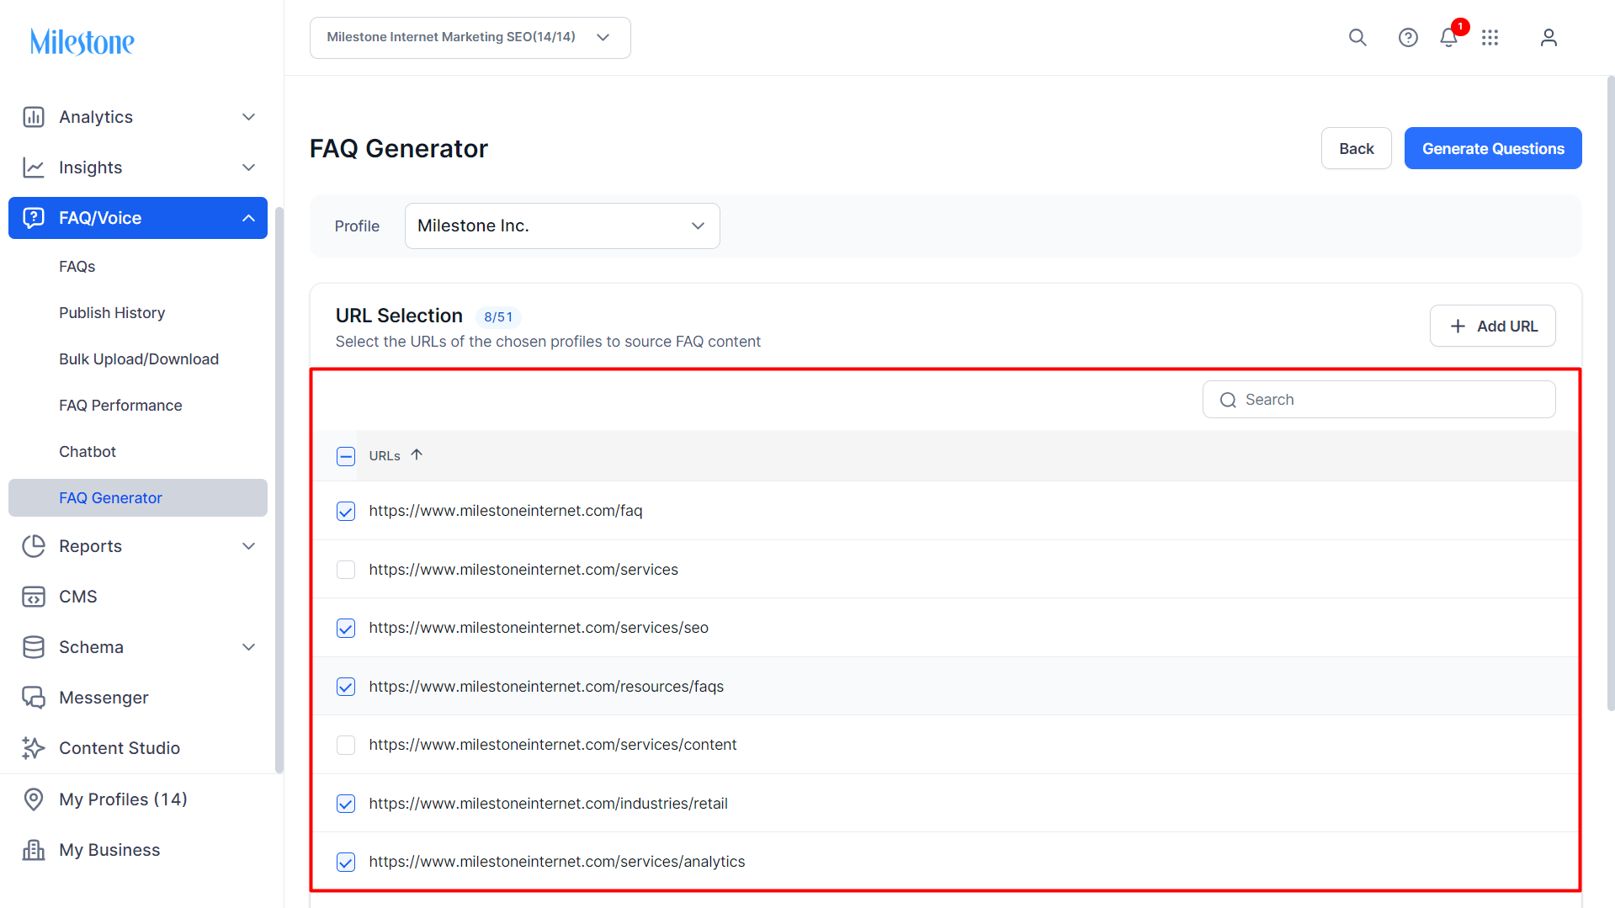Click the CMS code window icon
The width and height of the screenshot is (1615, 908).
[34, 597]
